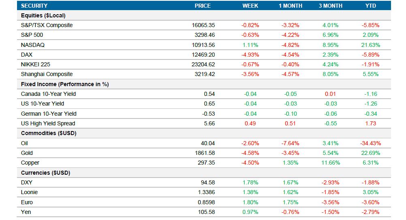Click Yen price 105.58
This screenshot has width=406, height=220.
206,212
